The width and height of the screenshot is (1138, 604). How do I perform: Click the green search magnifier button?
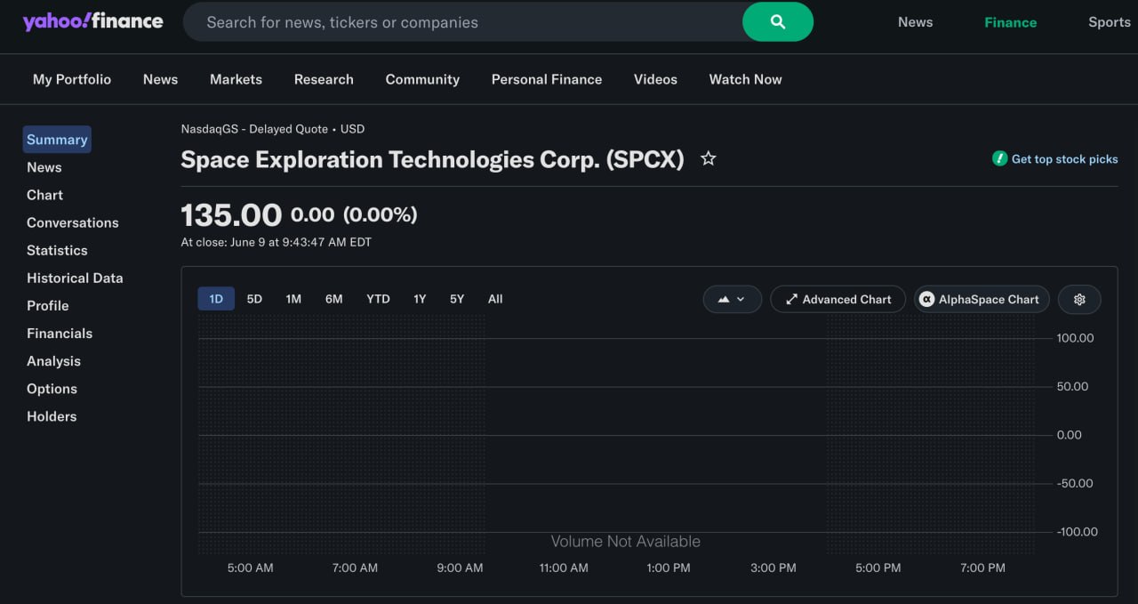[x=778, y=22]
